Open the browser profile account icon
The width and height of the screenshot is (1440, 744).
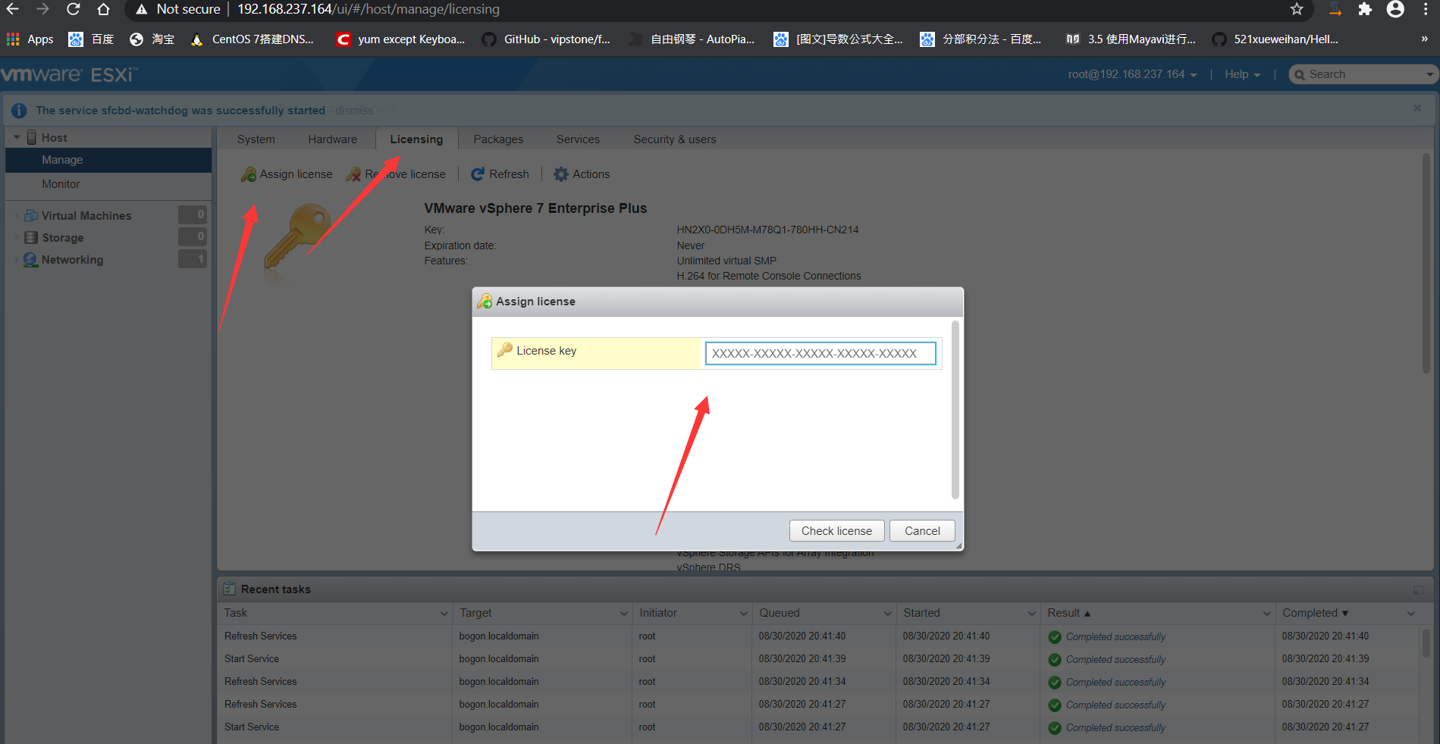coord(1395,9)
